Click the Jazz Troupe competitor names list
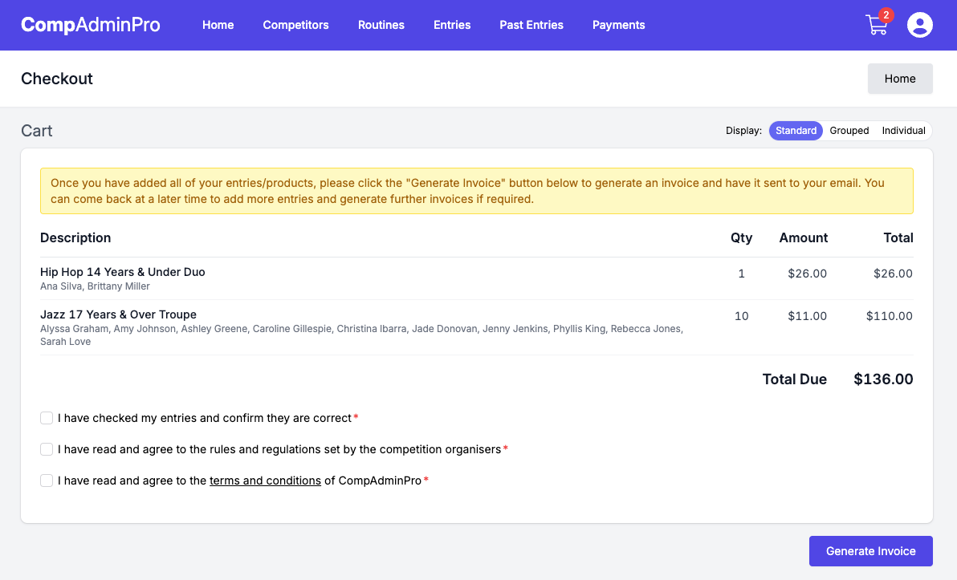This screenshot has height=580, width=957. pyautogui.click(x=361, y=335)
